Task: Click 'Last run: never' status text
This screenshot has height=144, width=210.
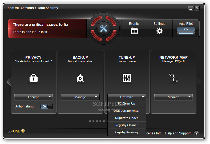Action: click(127, 61)
